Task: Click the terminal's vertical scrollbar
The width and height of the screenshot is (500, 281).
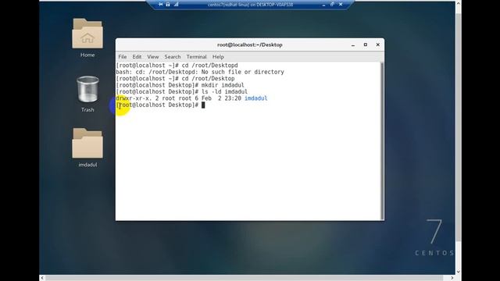Action: point(382,140)
